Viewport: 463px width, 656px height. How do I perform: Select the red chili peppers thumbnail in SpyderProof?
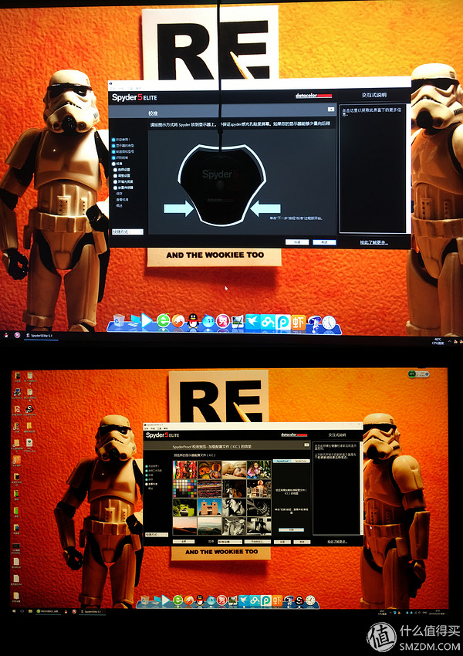coord(184,469)
